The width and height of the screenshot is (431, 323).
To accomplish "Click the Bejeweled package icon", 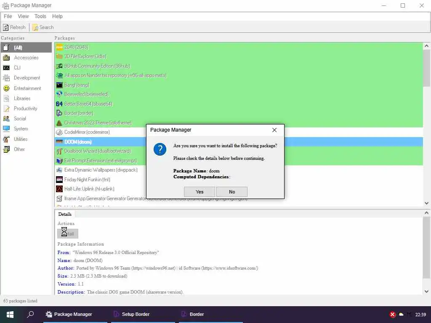I will tap(59, 94).
